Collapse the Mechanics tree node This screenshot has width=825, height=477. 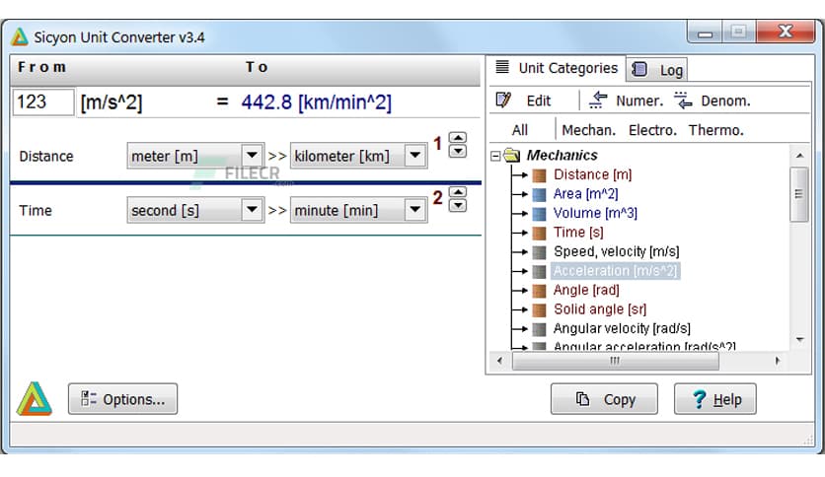[x=495, y=156]
